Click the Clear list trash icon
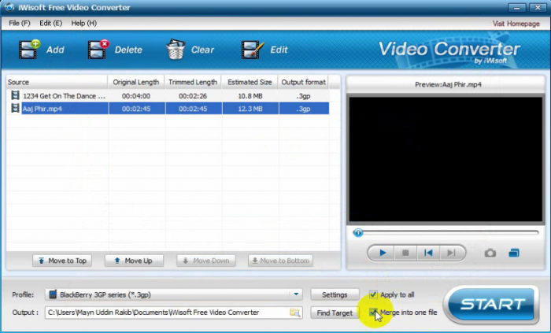Viewport: 551px width, 333px height. tap(176, 49)
